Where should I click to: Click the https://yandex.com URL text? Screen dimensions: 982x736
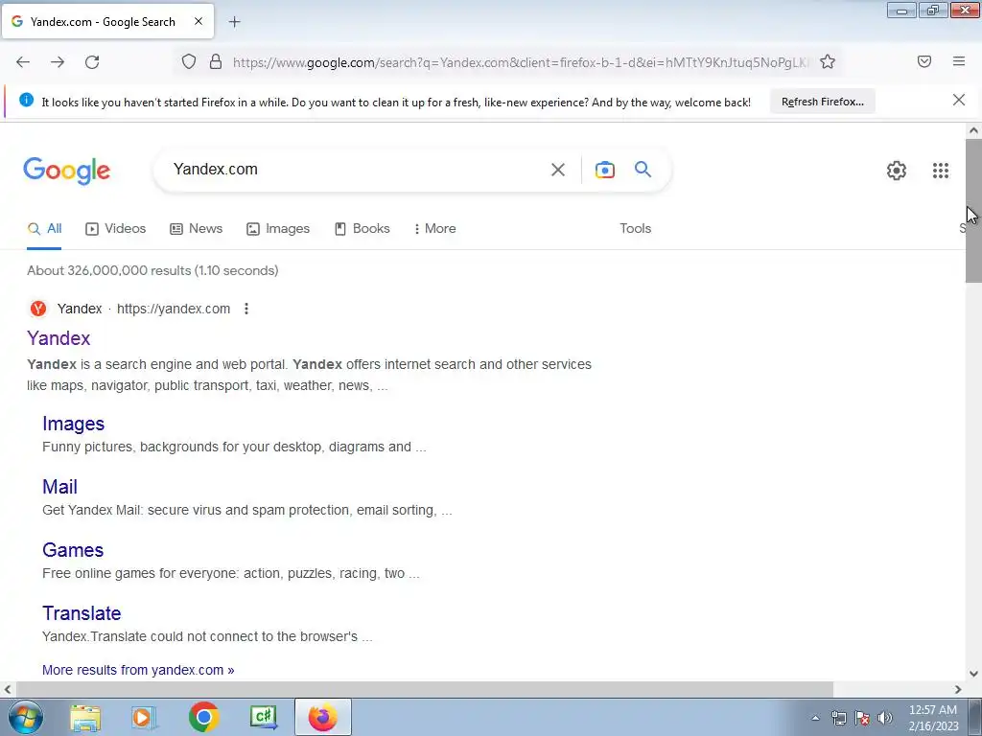174,309
